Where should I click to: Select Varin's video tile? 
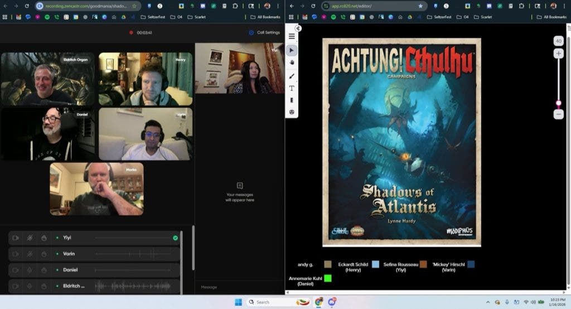click(146, 134)
